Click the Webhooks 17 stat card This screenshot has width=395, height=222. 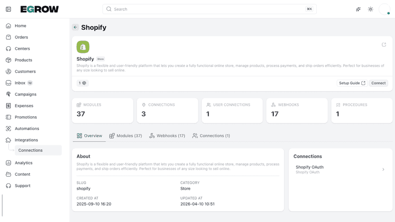click(x=297, y=111)
